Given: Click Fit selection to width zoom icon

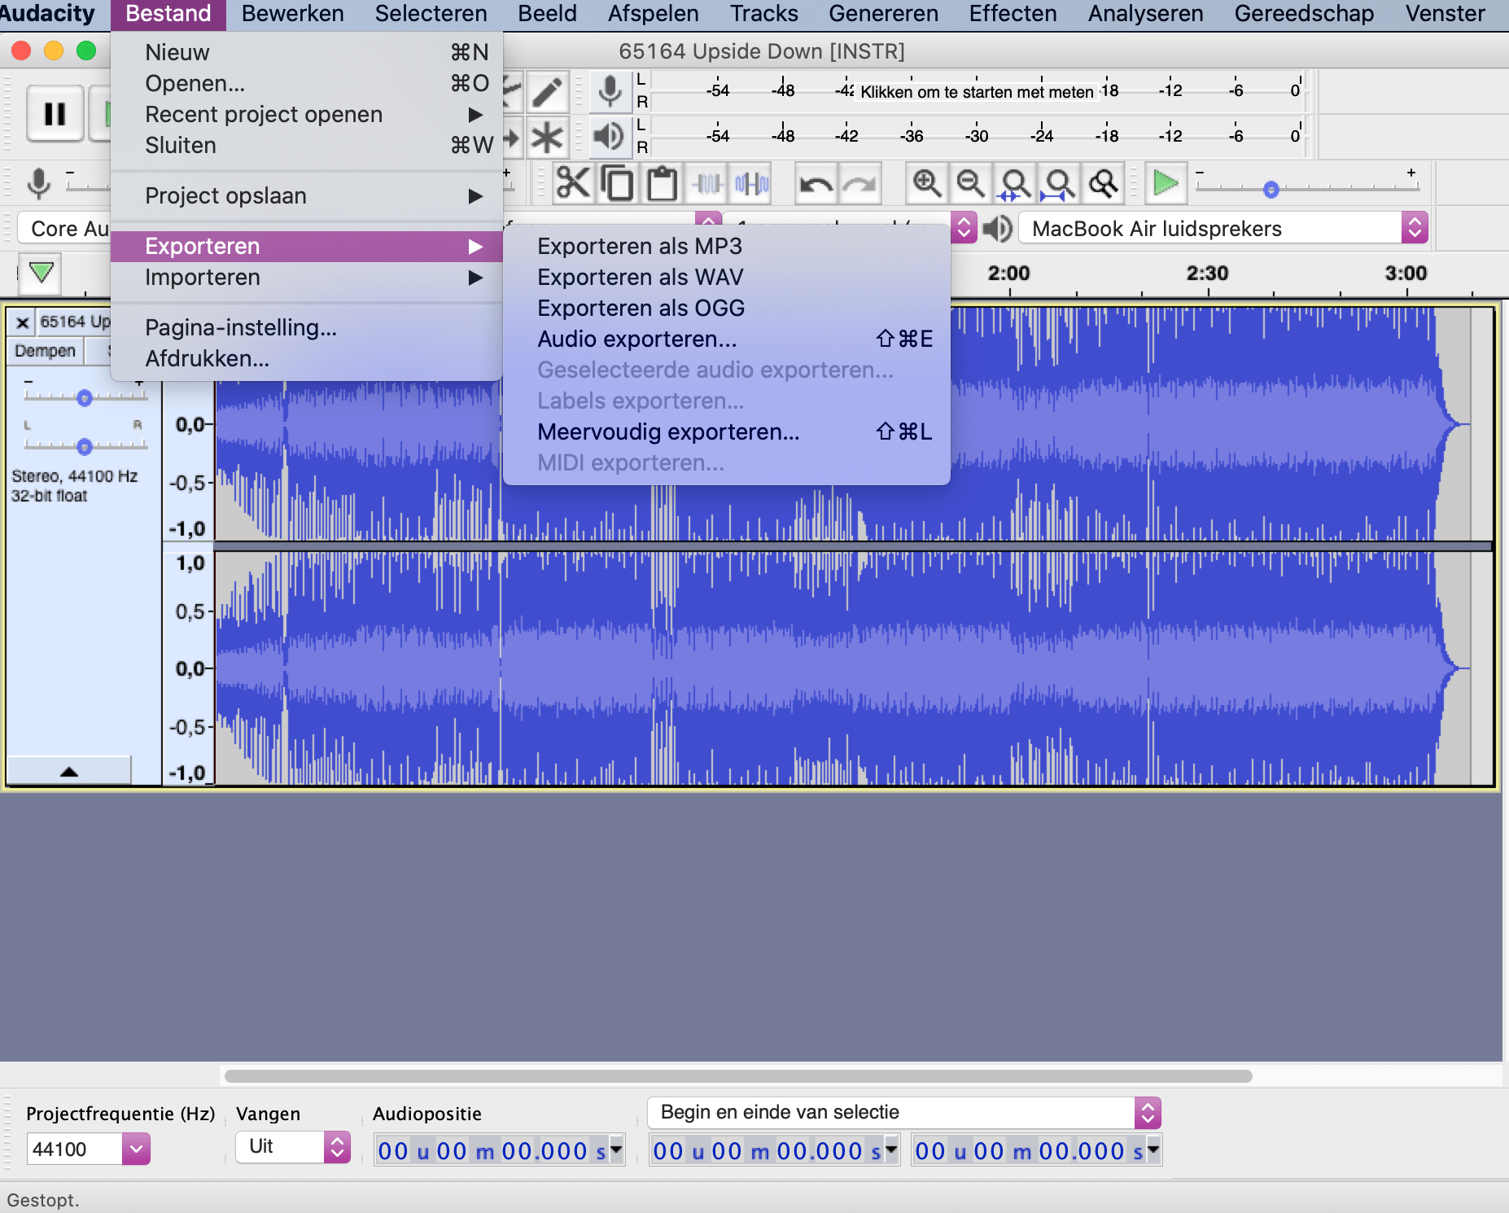Looking at the screenshot, I should [x=1015, y=183].
